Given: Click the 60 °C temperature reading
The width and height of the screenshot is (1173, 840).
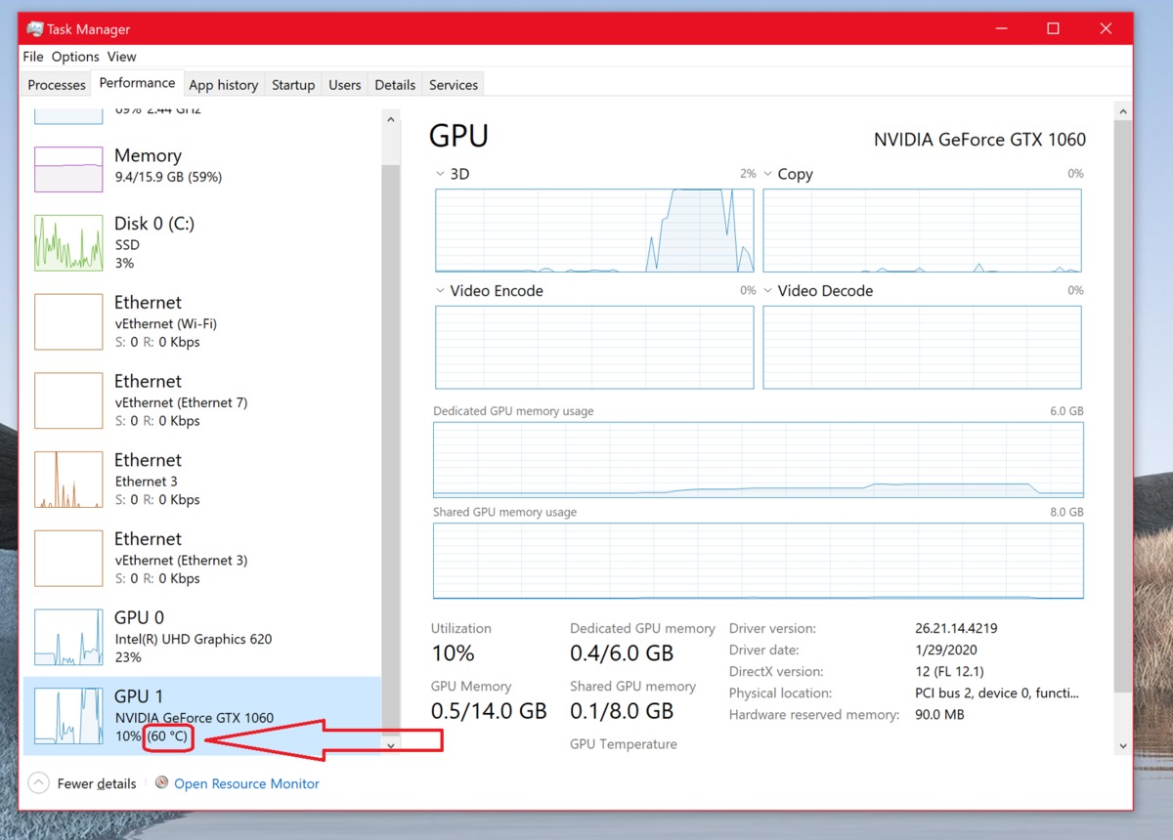Looking at the screenshot, I should (167, 736).
